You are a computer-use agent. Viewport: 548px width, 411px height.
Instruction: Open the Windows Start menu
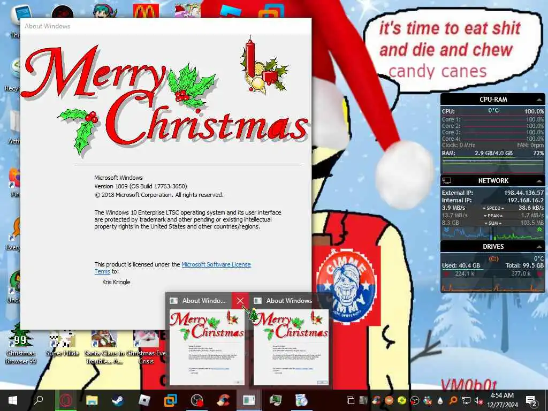13,400
